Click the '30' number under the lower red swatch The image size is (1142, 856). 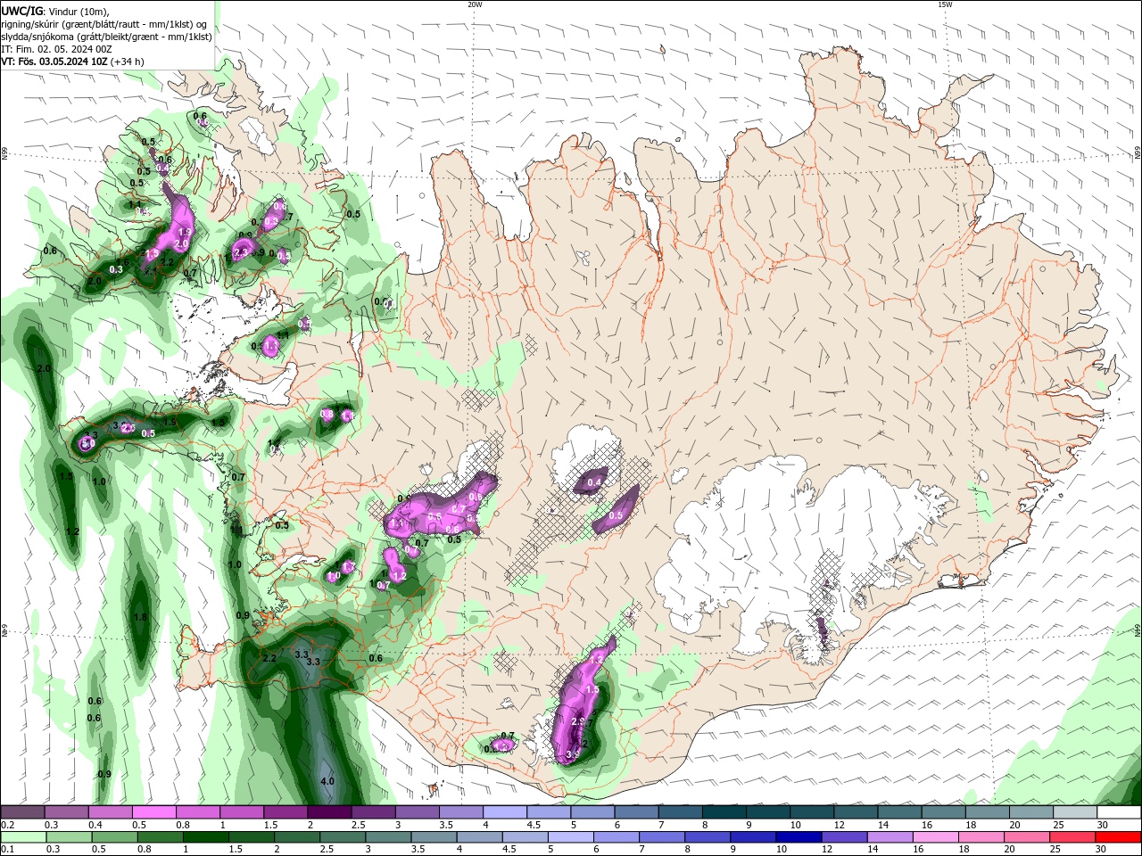[1102, 849]
